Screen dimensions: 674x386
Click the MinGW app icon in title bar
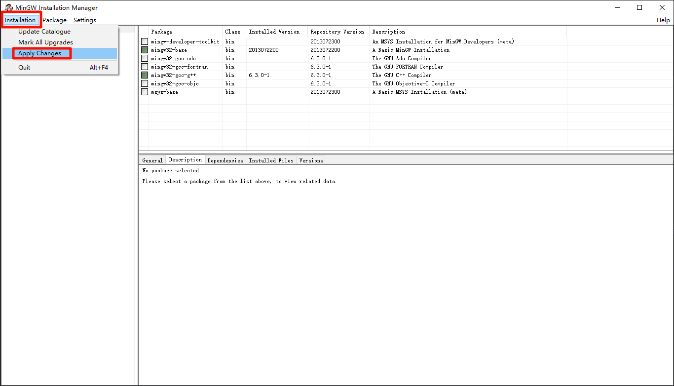pos(9,7)
